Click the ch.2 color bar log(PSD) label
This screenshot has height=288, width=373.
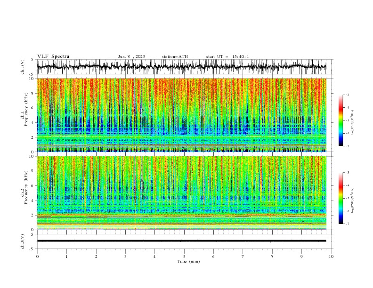[x=352, y=200]
